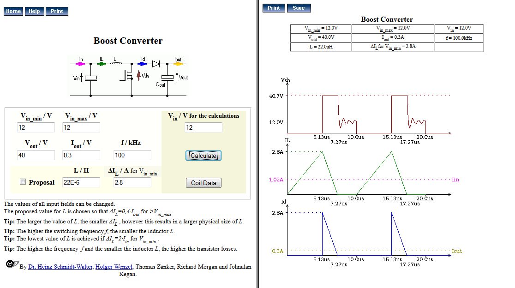Click the Calculate button
The image size is (515, 288).
(x=204, y=156)
